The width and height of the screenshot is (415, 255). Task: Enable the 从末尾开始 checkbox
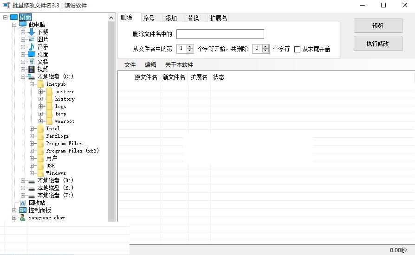[297, 50]
